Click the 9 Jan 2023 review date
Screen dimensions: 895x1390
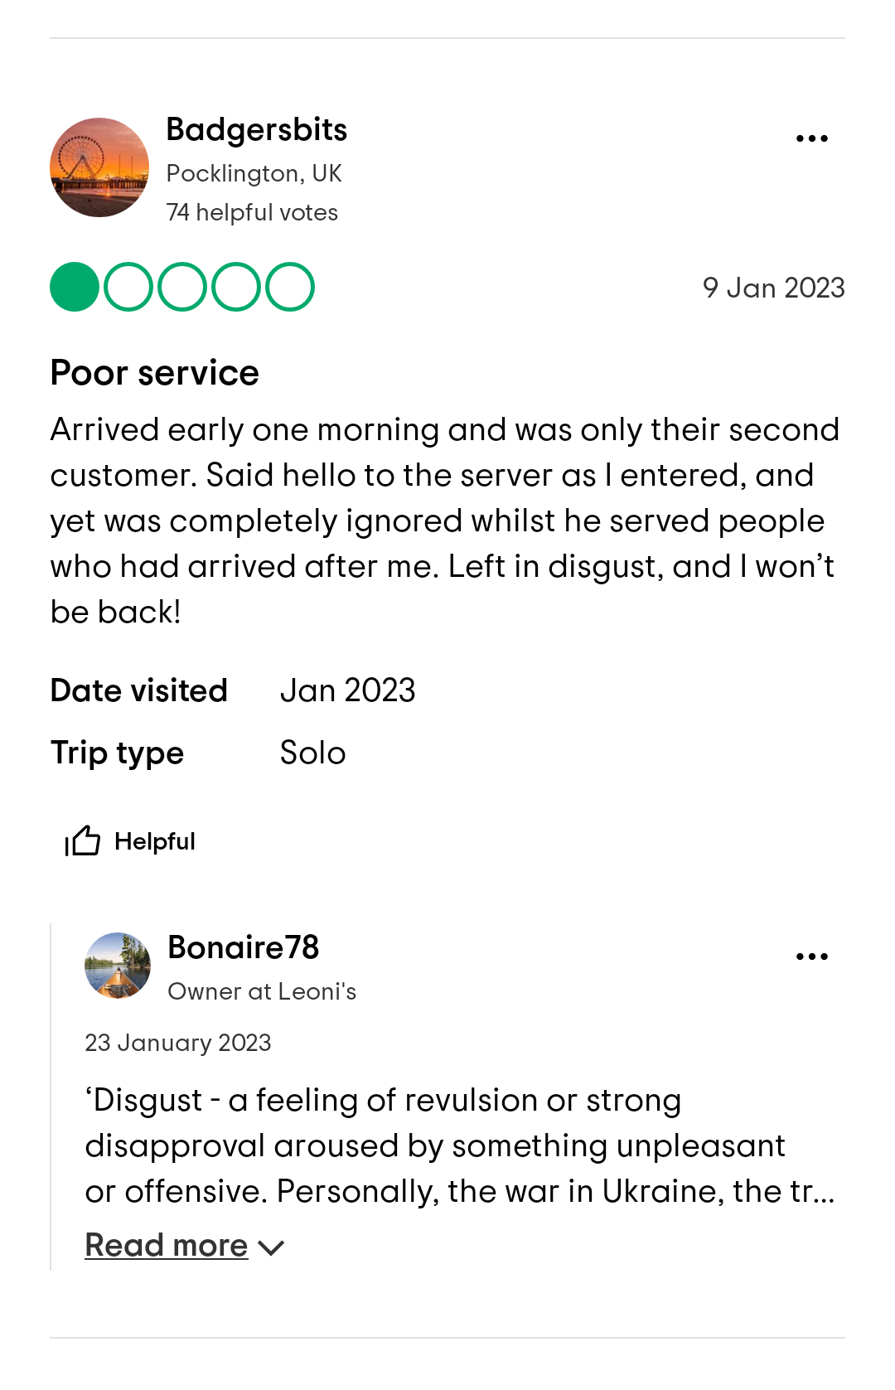[773, 288]
